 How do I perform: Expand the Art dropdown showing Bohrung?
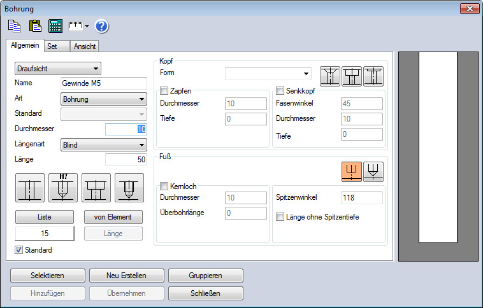pos(103,99)
